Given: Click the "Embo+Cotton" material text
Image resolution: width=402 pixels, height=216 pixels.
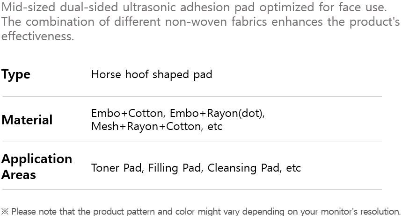Looking at the screenshot, I should coord(126,114).
